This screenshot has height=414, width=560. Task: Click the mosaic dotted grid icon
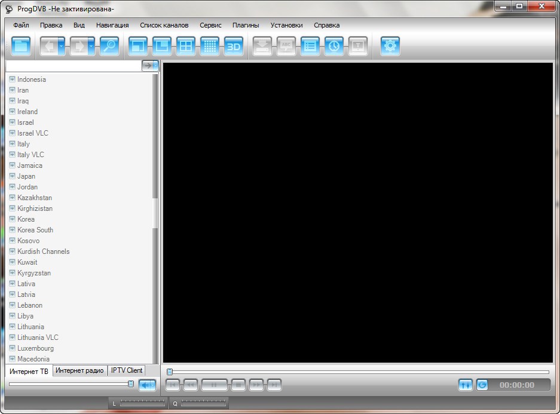(210, 47)
